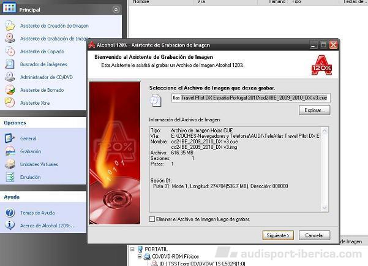Viewport: 368px width, 266px height.
Task: Click the Vía column header
Action: [x=225, y=2]
